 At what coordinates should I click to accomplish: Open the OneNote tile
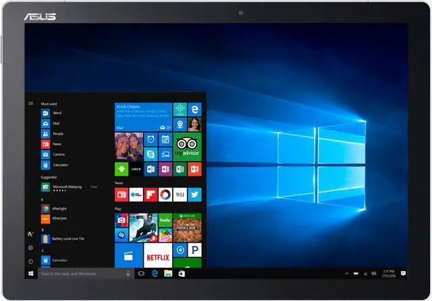click(165, 169)
